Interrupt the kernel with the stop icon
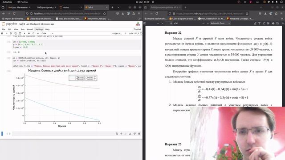Screen dimensions: 285x160 pos(29,33)
